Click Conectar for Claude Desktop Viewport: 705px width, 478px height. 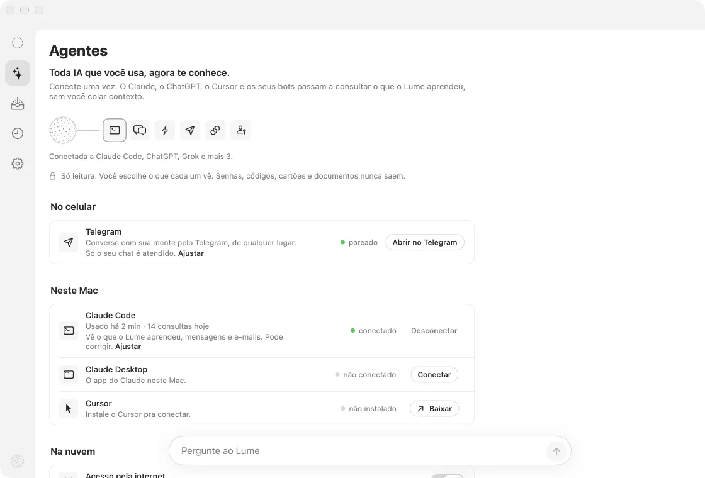point(434,375)
